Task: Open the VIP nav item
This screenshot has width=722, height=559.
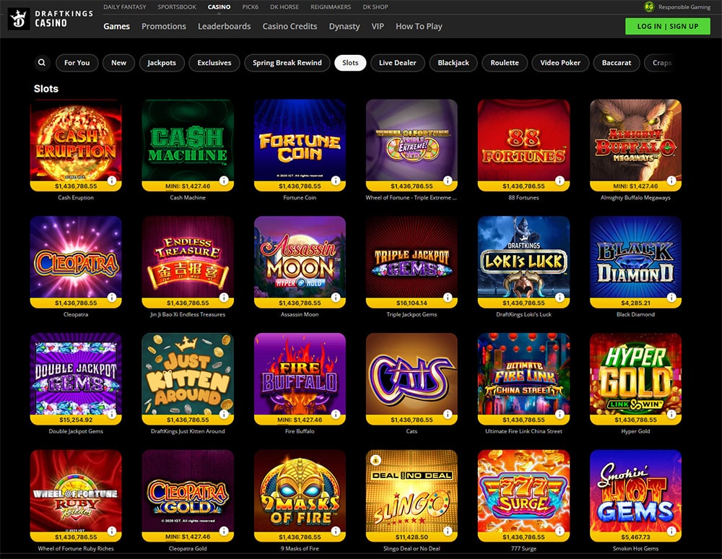Action: [378, 26]
